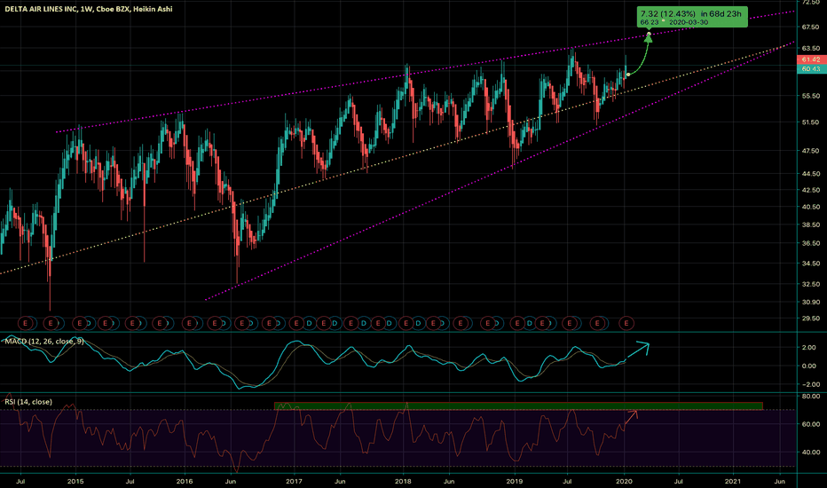Click the 29.50 price axis label

tap(811, 319)
